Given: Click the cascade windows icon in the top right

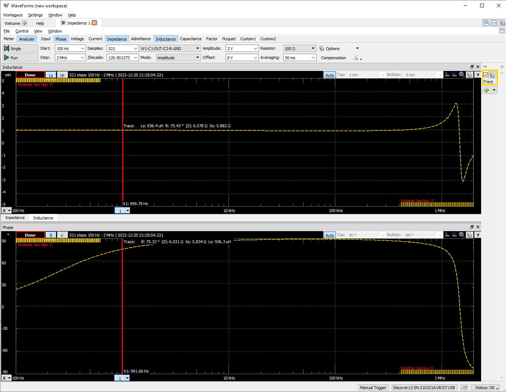Looking at the screenshot, I should coord(486,23).
